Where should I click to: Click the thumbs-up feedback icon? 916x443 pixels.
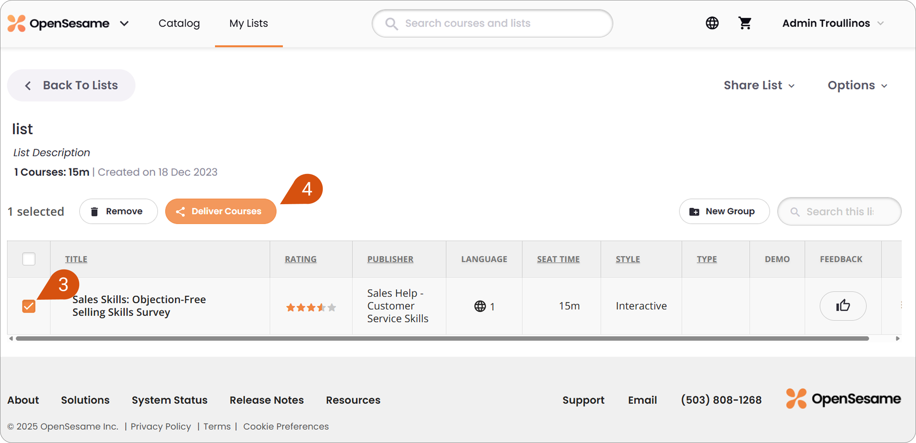pos(843,306)
